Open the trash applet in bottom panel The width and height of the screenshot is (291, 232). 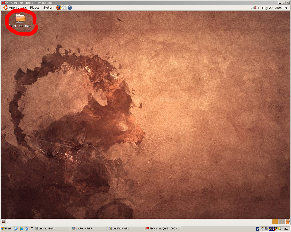287,222
